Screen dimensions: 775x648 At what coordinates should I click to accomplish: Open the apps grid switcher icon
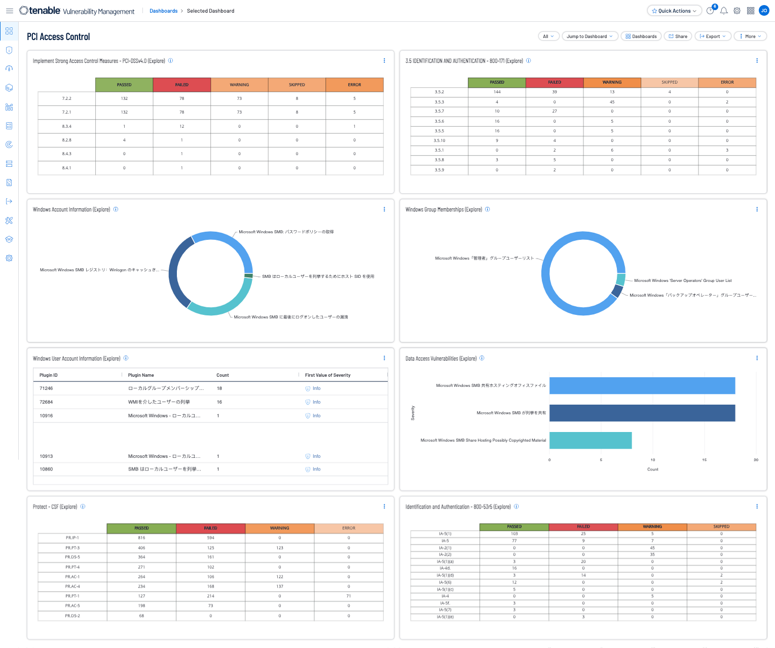(751, 11)
